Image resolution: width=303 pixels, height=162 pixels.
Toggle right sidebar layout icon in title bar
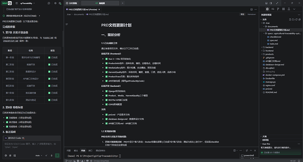click(271, 3)
